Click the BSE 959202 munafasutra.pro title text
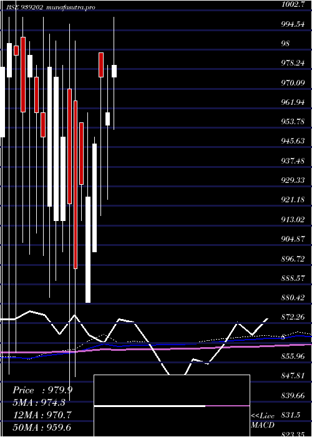 tap(51, 7)
